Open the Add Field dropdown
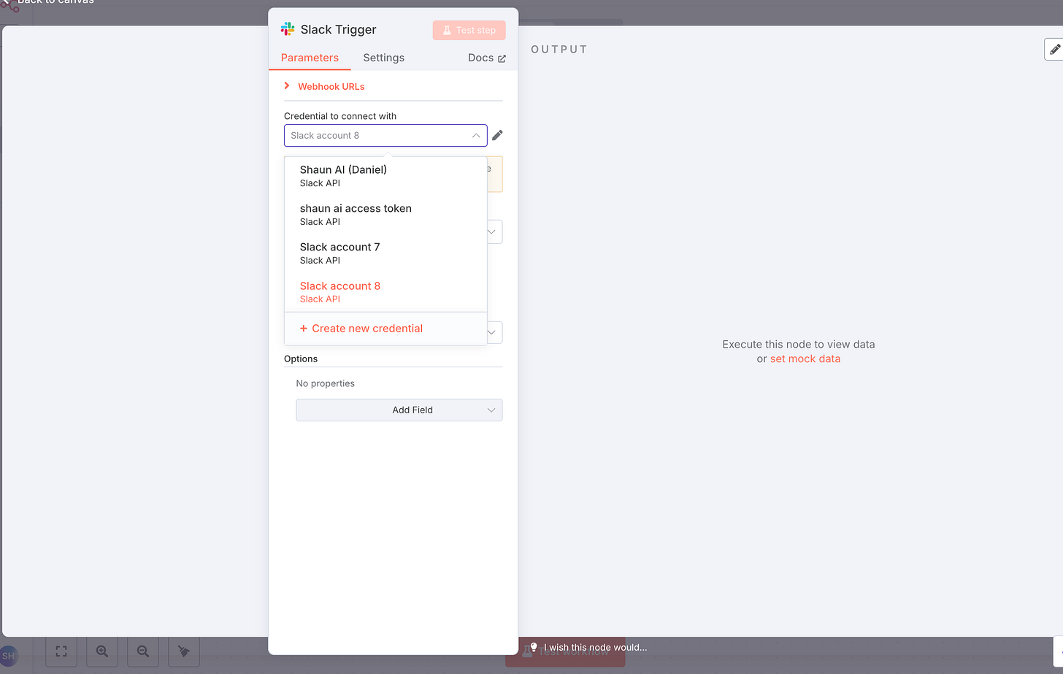The width and height of the screenshot is (1063, 674). click(399, 410)
